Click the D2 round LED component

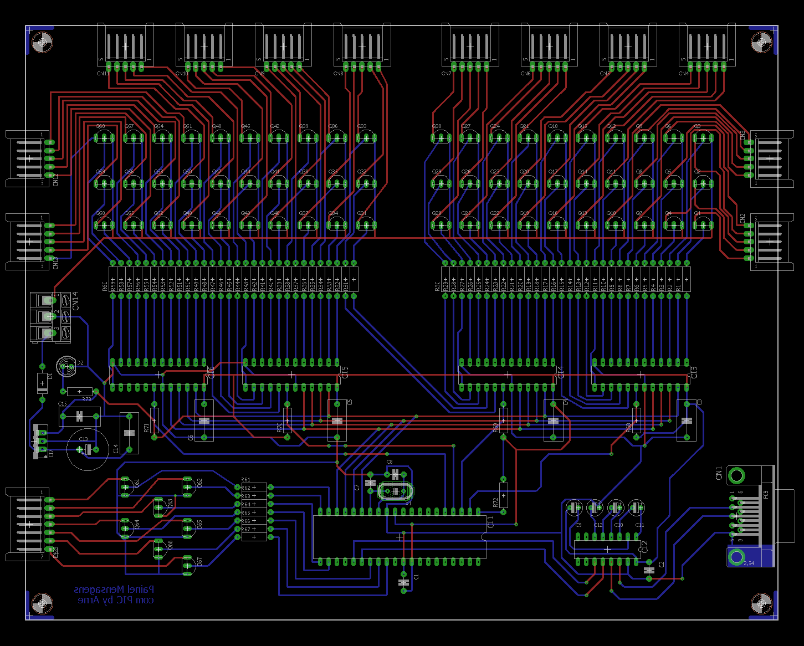66,365
